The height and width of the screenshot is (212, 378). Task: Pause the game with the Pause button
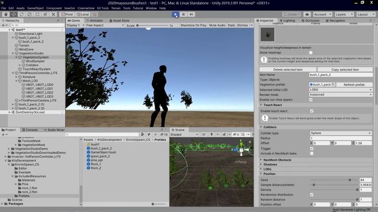point(184,14)
